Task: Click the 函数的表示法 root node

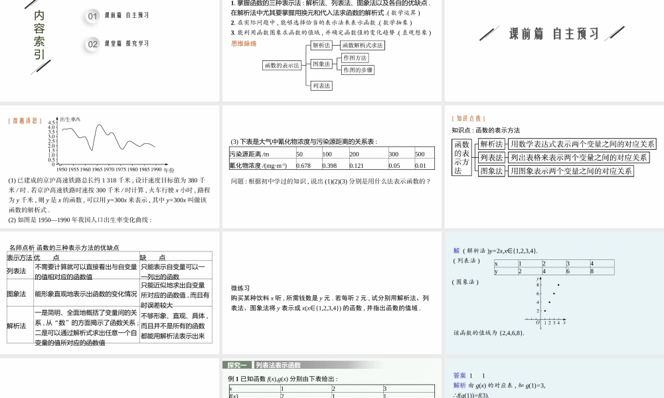Action: 282,64
